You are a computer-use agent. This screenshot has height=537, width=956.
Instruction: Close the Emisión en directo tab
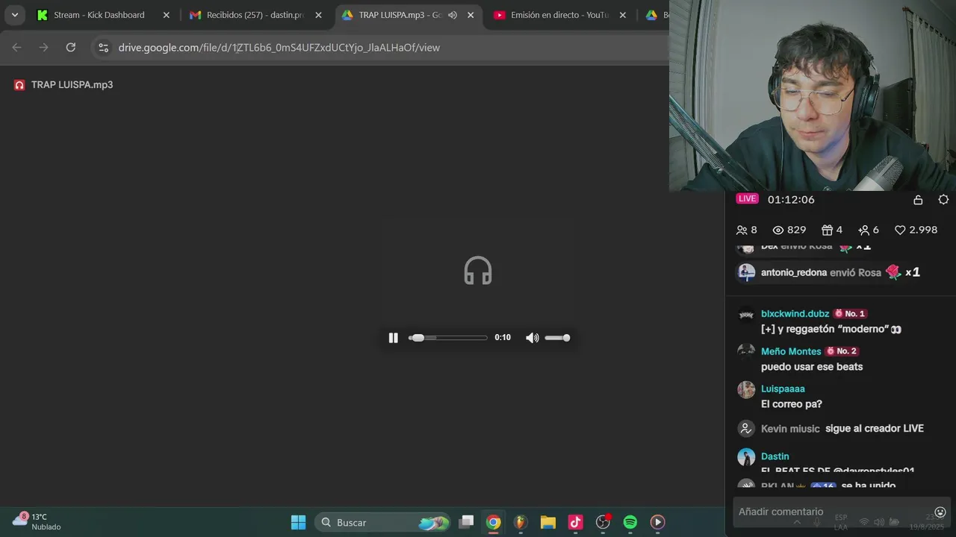click(623, 15)
